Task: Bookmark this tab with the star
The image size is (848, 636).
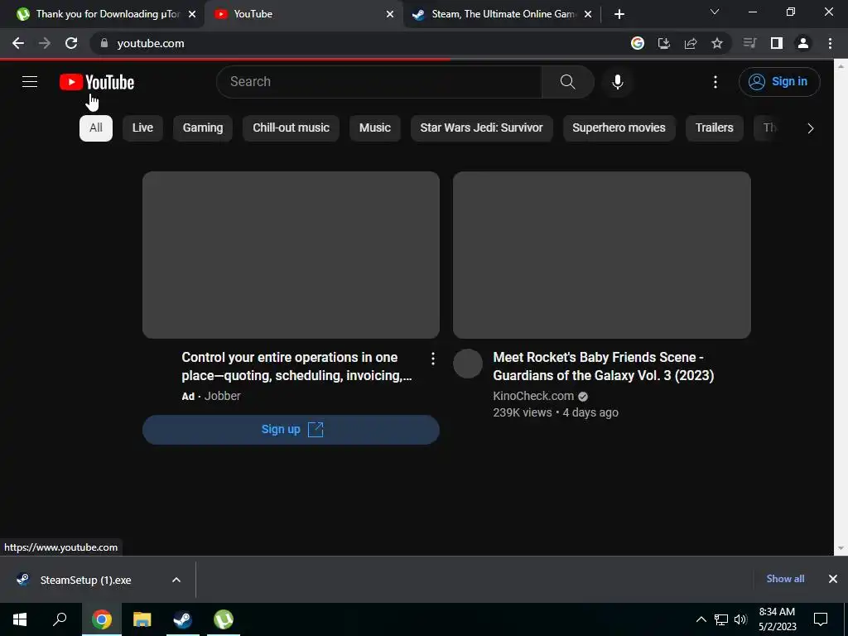Action: [x=717, y=43]
